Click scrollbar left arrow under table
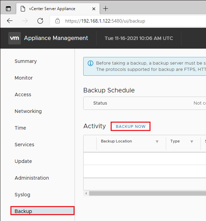This screenshot has height=221, width=206. tap(86, 193)
